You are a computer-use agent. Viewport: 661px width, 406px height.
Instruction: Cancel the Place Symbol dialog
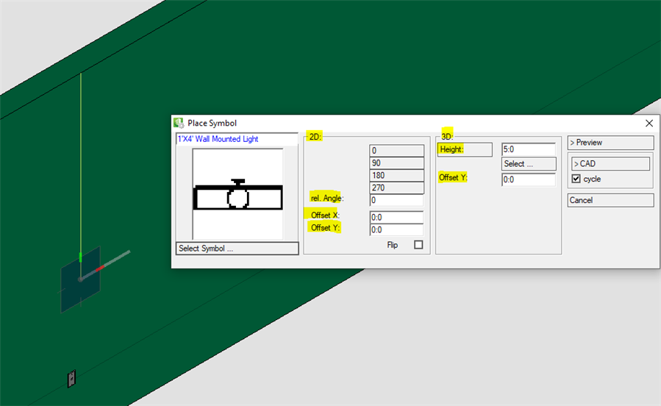[610, 200]
